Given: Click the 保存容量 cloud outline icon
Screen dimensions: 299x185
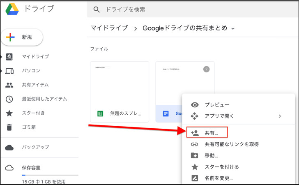Looking at the screenshot, I should [9, 168].
